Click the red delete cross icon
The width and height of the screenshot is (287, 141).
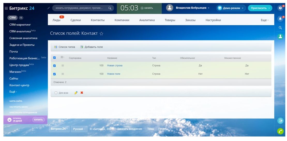pyautogui.click(x=82, y=93)
